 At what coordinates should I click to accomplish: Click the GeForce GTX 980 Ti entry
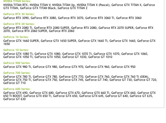click(17, 67)
